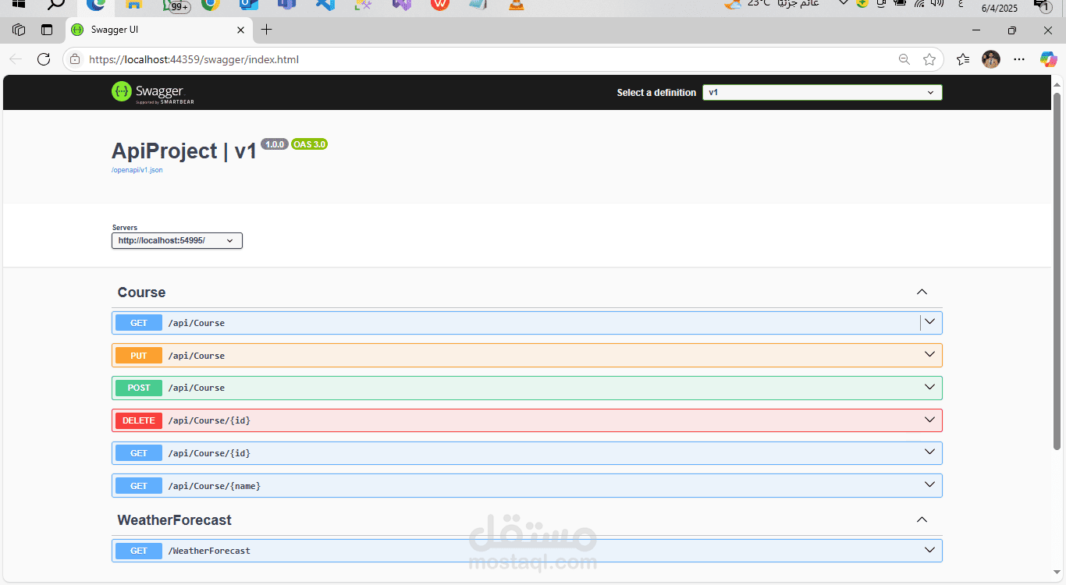Expand DELETE /api/Course/{id} chevron
This screenshot has height=585, width=1066.
coord(929,420)
